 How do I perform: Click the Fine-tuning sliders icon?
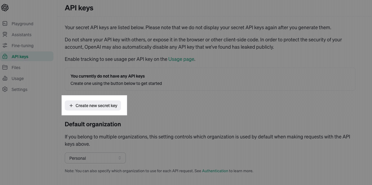pyautogui.click(x=5, y=45)
